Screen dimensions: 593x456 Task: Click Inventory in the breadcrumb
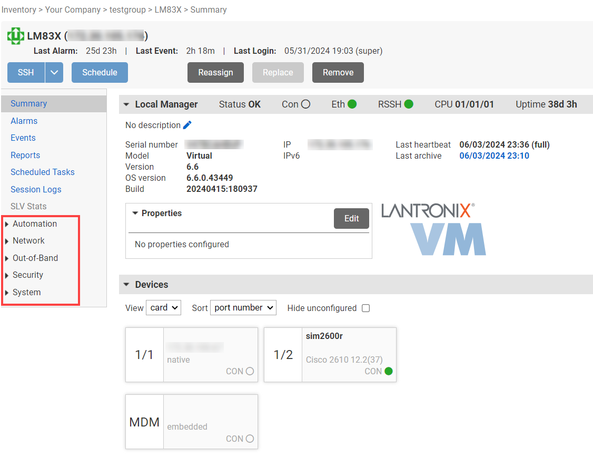coord(18,10)
